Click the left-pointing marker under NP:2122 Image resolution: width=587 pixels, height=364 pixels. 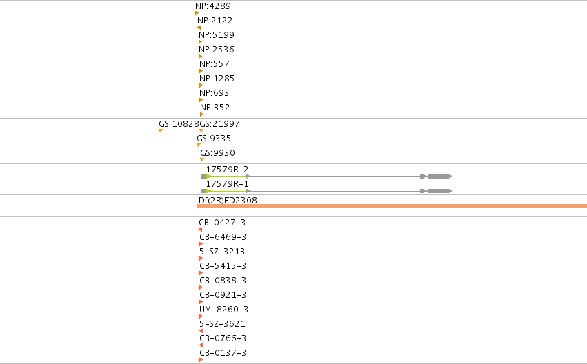(199, 28)
